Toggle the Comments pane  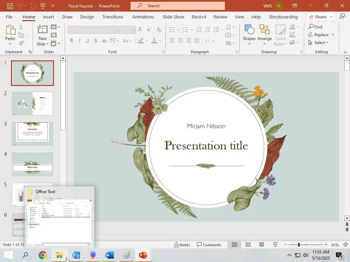(x=209, y=245)
